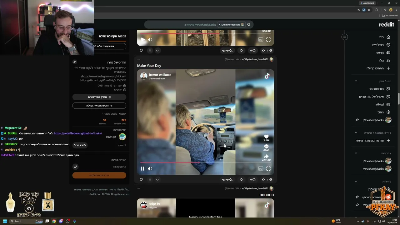Crosspost the Make Your Day post
Screen dimensions: 400x225
coord(241,179)
